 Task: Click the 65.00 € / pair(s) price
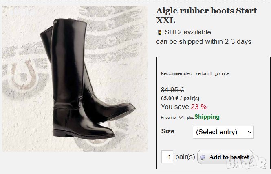180,98
